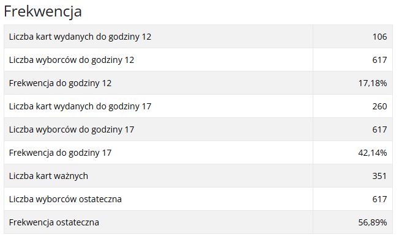Select the 'Liczba kart wydanych do godziny 12' row label
399x237 pixels.
[x=80, y=37]
